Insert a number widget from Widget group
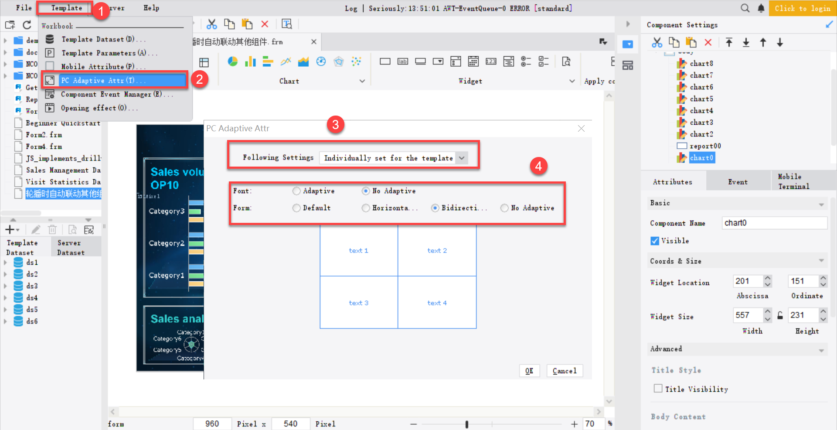 click(491, 61)
